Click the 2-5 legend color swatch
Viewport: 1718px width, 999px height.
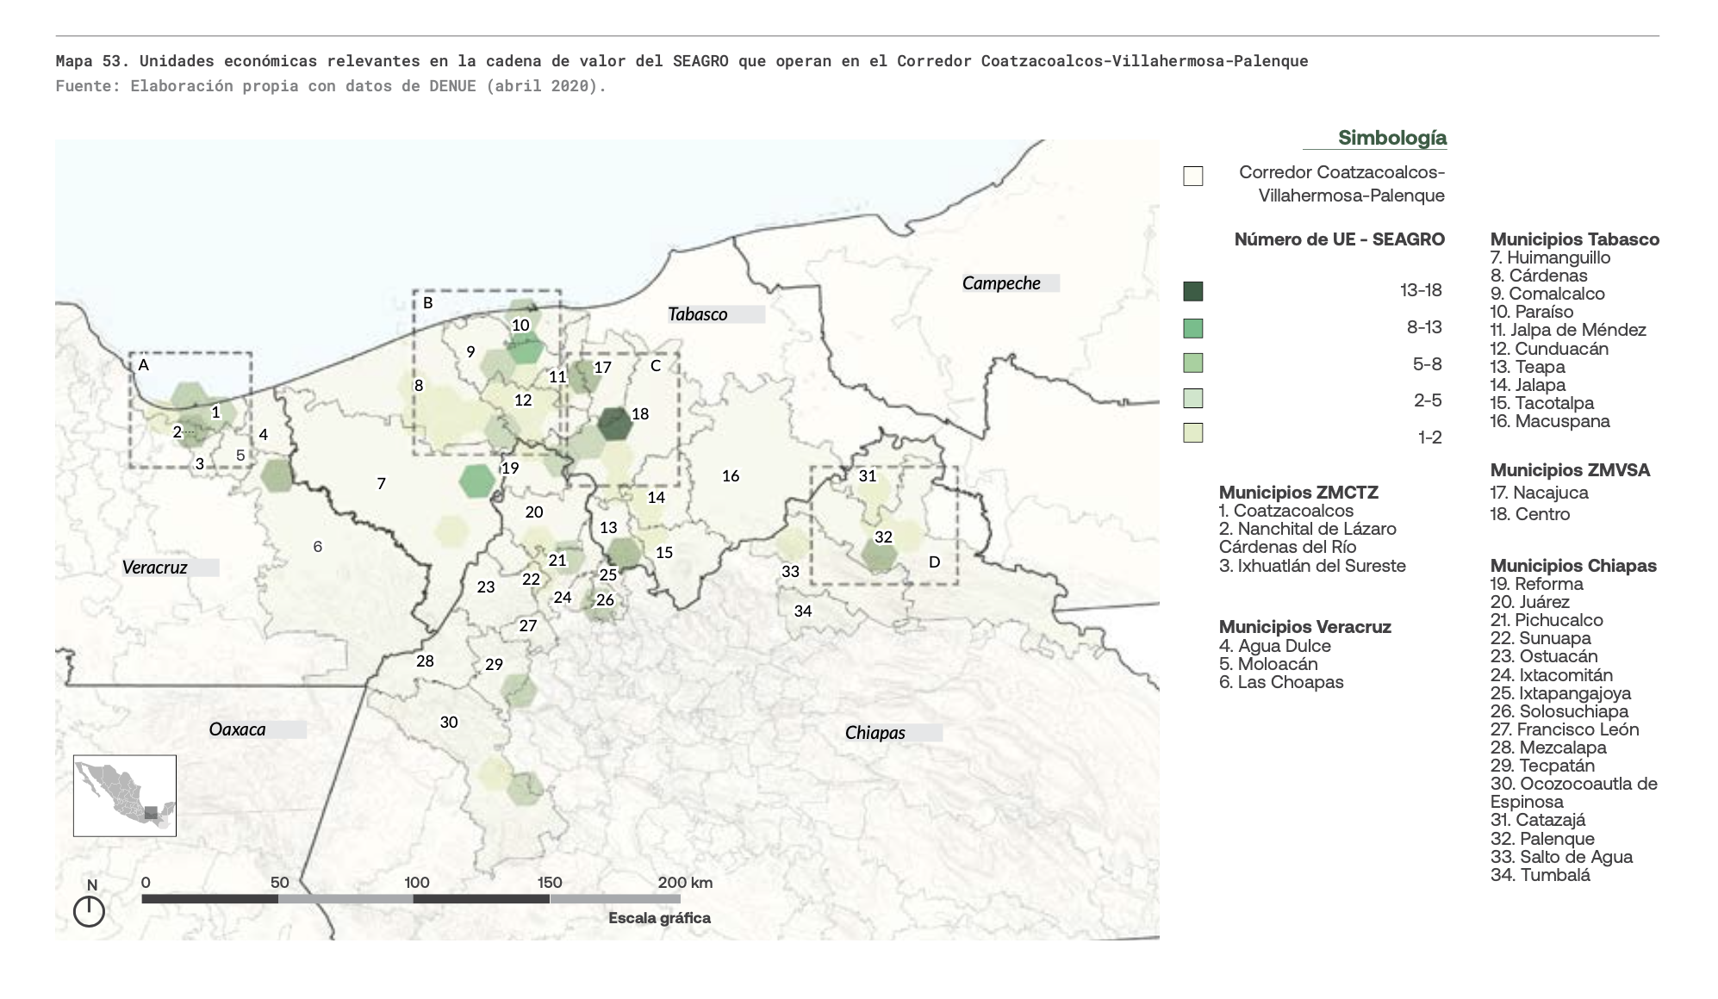pyautogui.click(x=1192, y=399)
